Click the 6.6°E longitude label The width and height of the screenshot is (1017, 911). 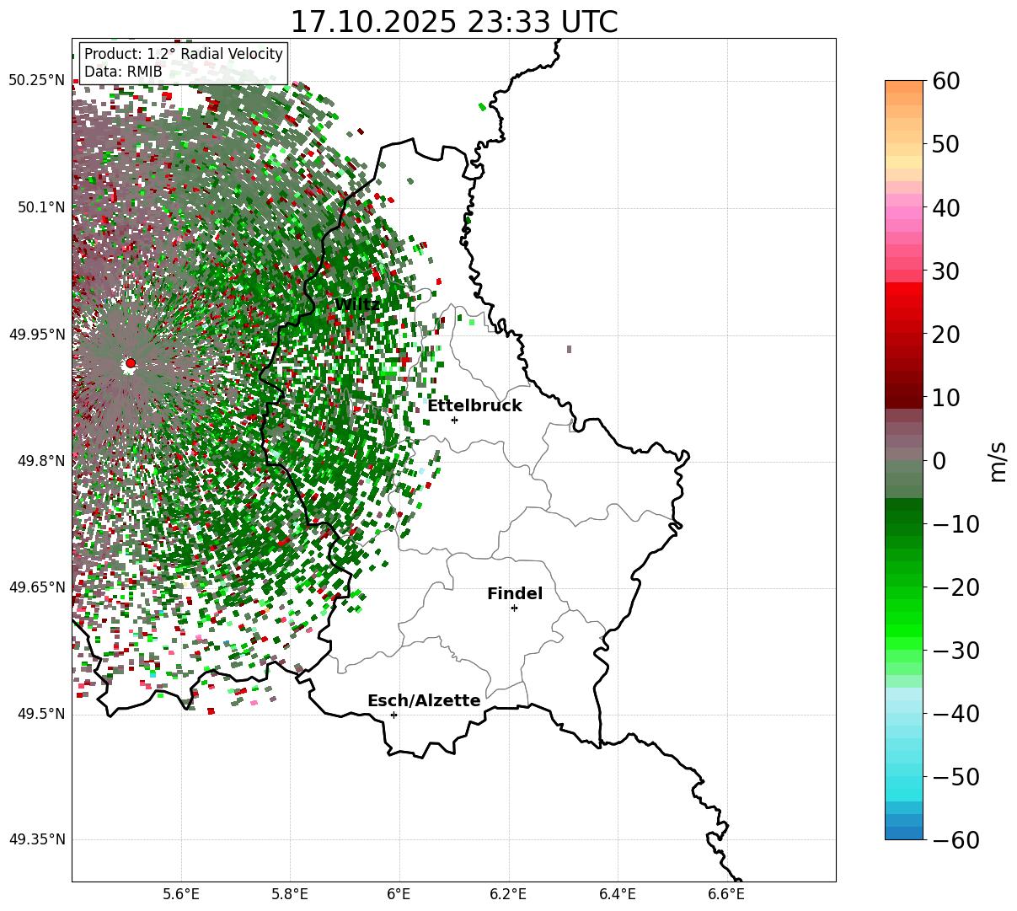tap(726, 894)
